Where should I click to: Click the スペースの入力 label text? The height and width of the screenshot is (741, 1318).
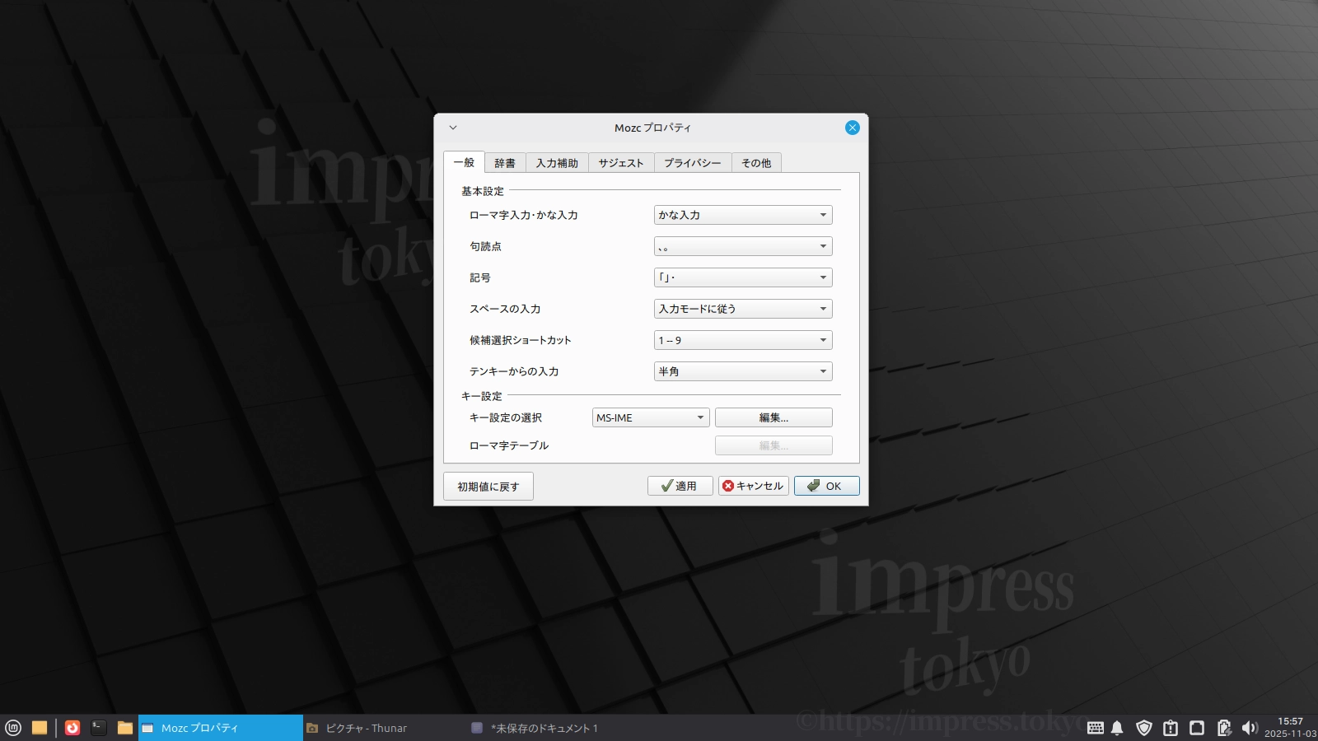pos(505,309)
